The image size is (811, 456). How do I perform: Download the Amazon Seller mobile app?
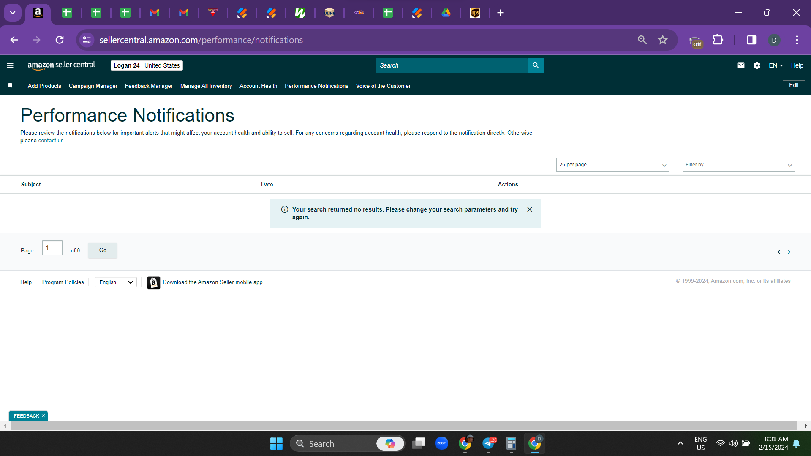point(205,282)
